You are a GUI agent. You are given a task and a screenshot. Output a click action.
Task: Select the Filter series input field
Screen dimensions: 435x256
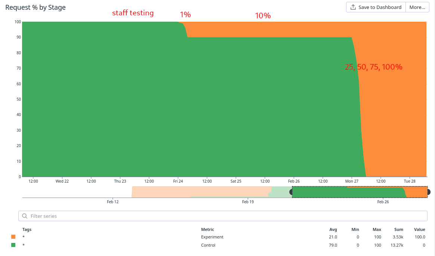point(149,216)
